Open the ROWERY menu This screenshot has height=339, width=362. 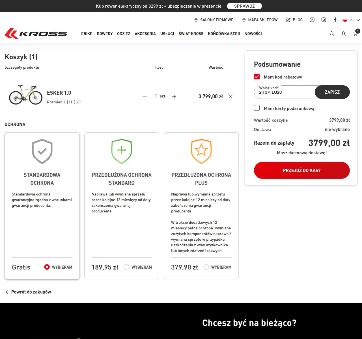105,34
